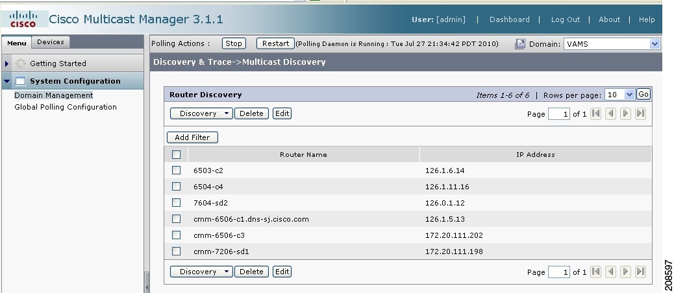Image resolution: width=674 pixels, height=293 pixels.
Task: Click IP address 126.1.6.14
Action: point(445,170)
